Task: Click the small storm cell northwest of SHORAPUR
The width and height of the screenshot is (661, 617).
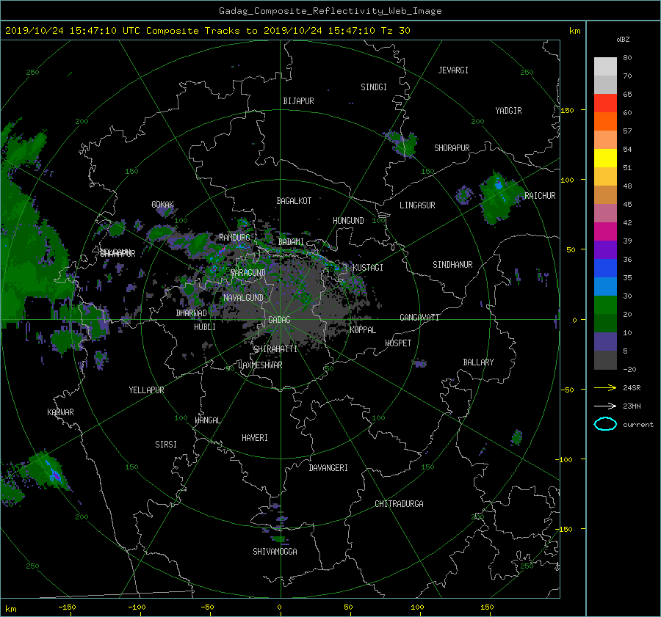Action: point(402,144)
